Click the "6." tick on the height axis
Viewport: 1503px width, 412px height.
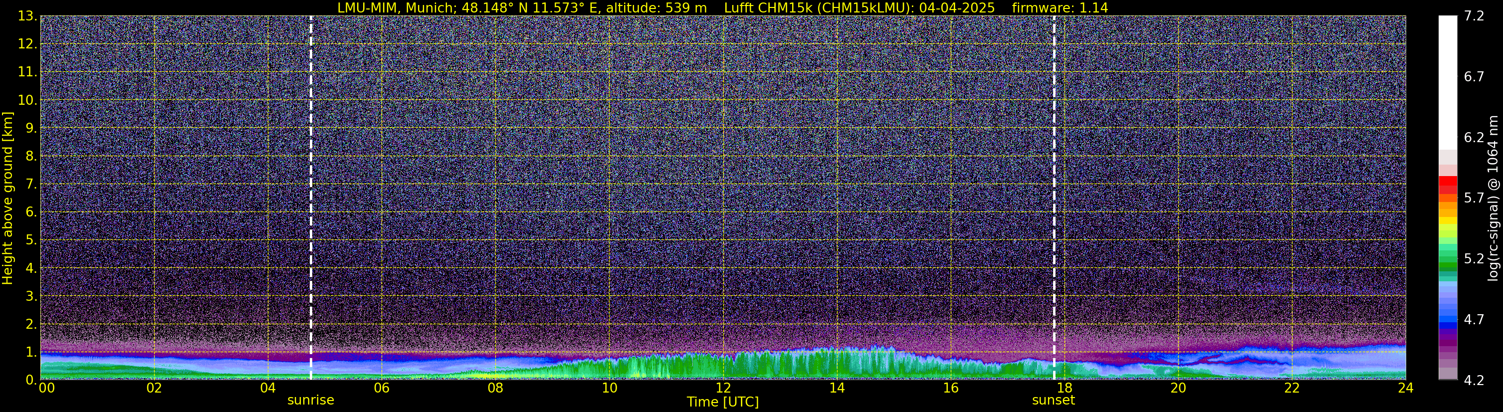point(31,212)
